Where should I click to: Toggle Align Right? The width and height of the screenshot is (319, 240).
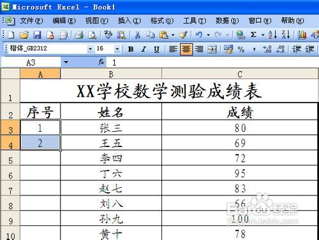(x=199, y=50)
